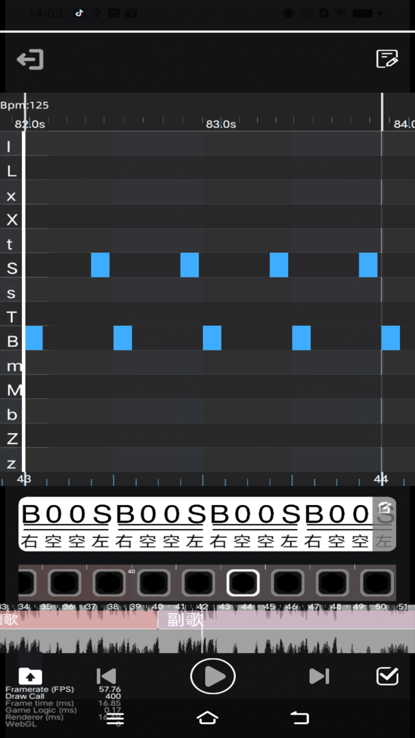Image resolution: width=415 pixels, height=738 pixels.
Task: Click the Bpm:125 label
Action: tap(25, 105)
